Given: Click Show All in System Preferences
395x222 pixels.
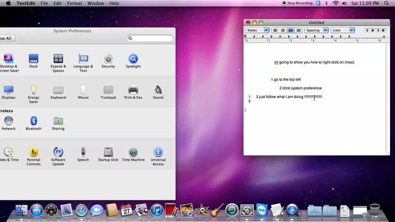Looking at the screenshot, I should point(7,38).
